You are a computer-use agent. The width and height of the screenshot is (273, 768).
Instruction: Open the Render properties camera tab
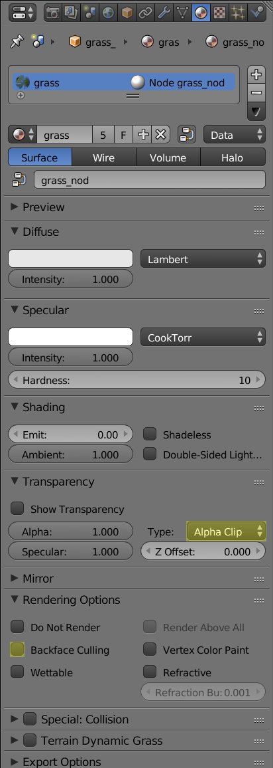53,12
